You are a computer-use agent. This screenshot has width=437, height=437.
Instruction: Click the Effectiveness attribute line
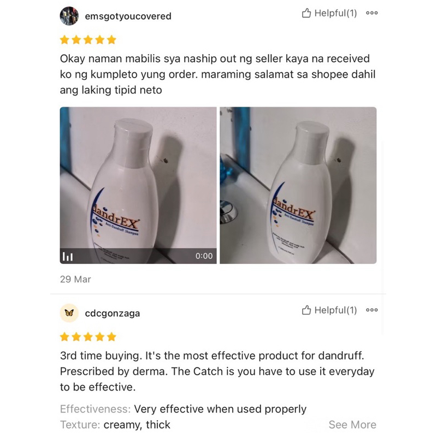point(183,409)
